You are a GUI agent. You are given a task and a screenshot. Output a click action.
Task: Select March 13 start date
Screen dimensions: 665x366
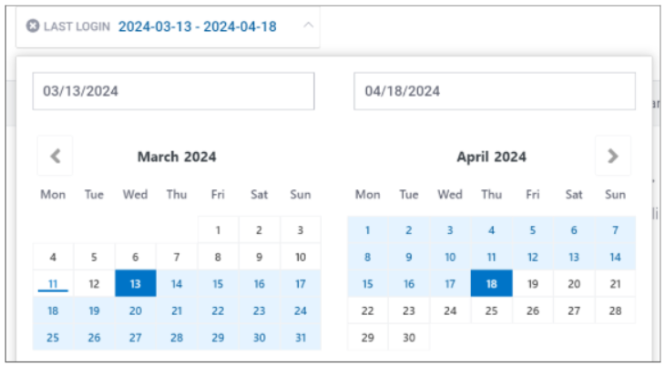pos(135,283)
